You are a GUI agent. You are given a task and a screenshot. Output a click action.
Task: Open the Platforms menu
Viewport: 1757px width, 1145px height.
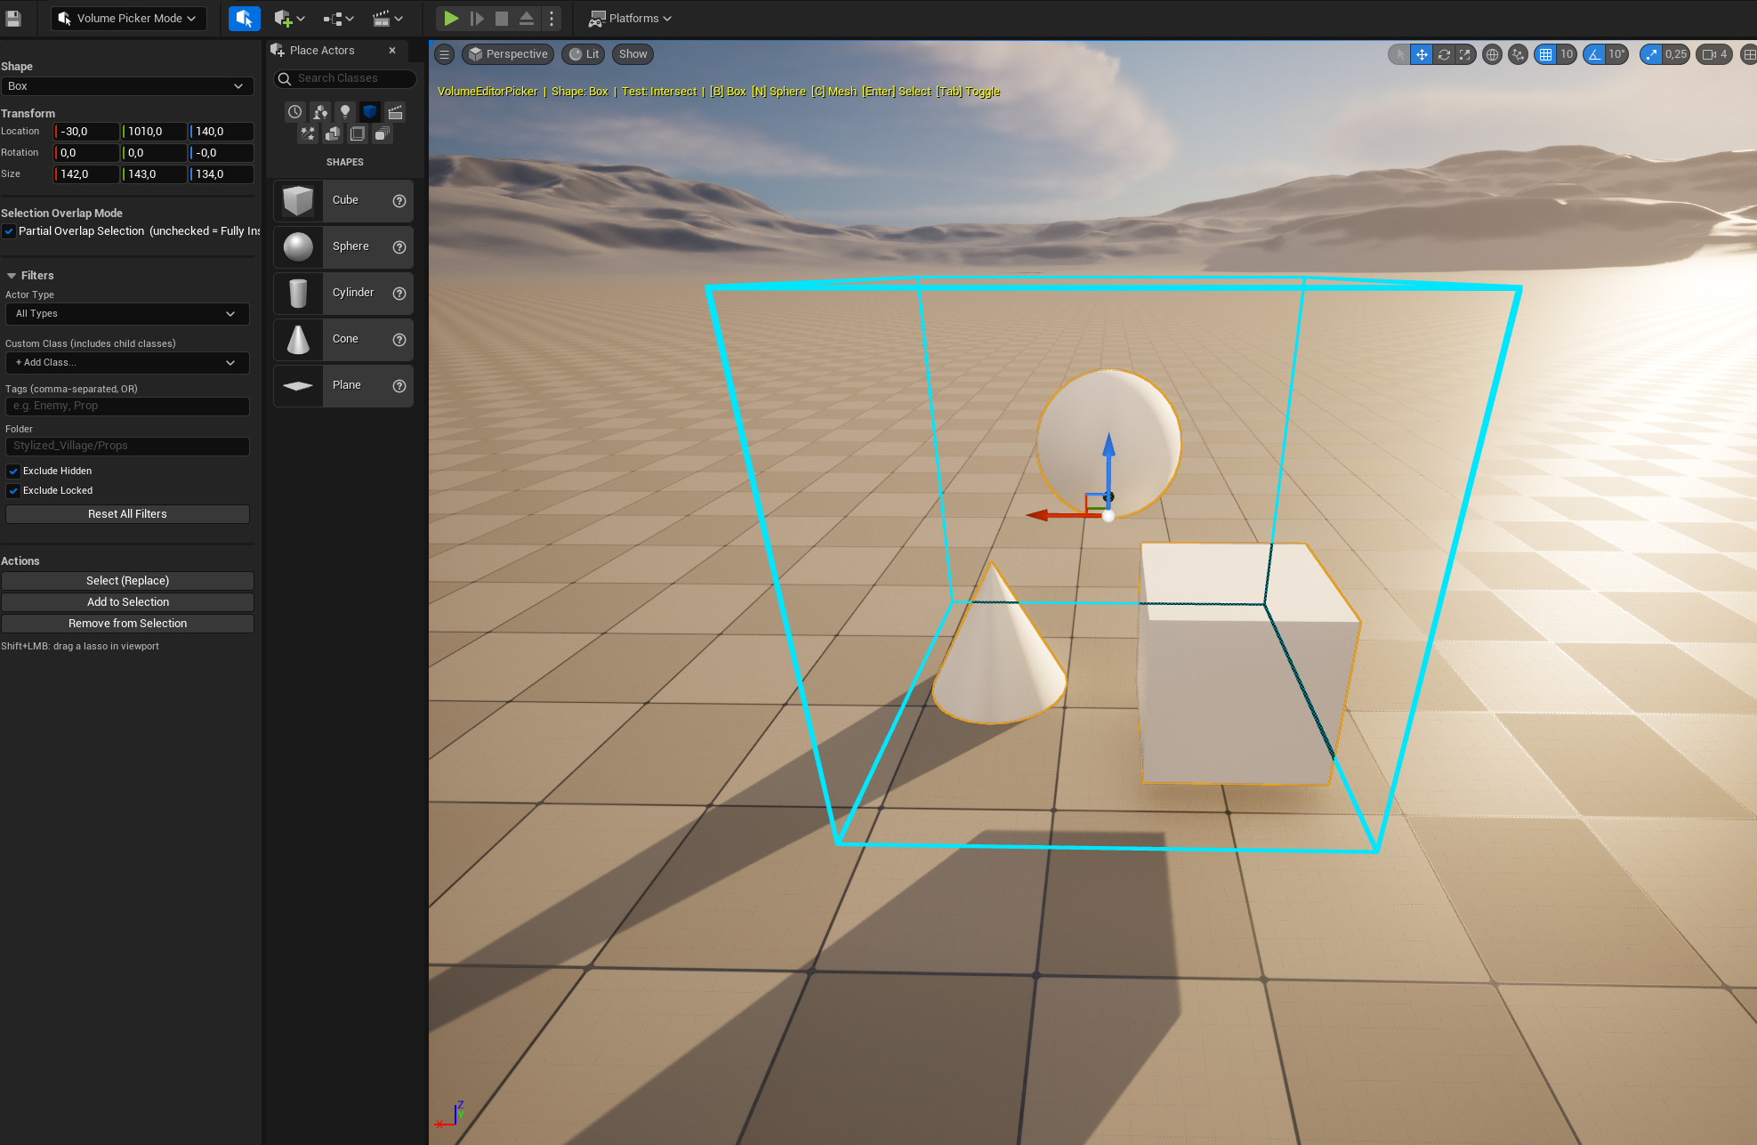pos(630,18)
